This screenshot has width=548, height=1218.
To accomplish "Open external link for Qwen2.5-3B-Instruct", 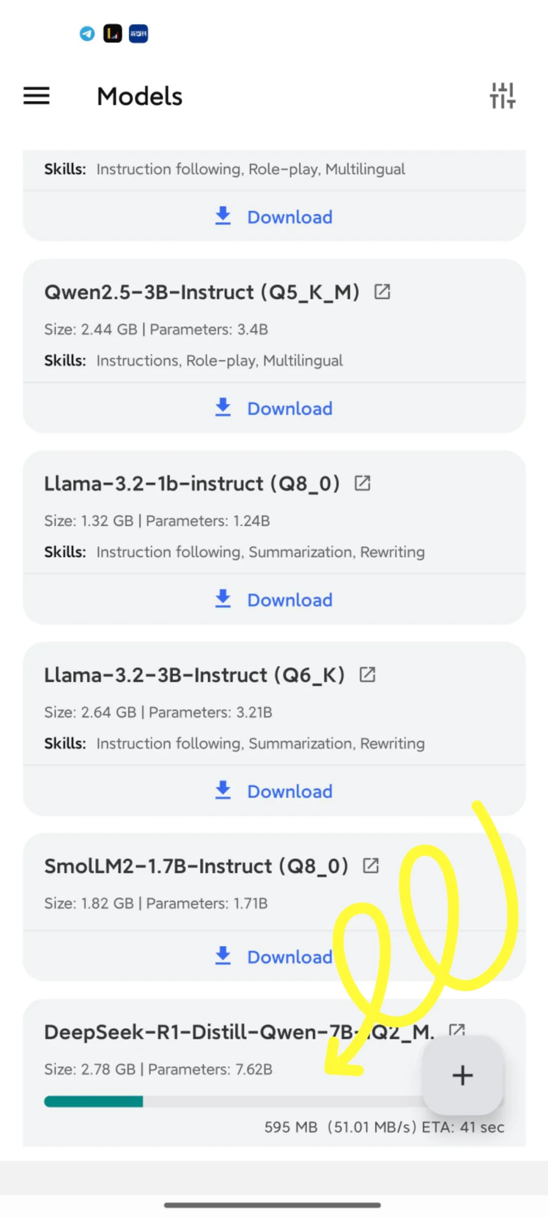I will click(x=382, y=292).
